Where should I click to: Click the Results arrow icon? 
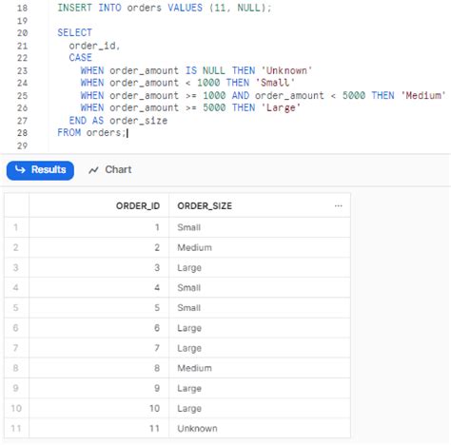[20, 170]
